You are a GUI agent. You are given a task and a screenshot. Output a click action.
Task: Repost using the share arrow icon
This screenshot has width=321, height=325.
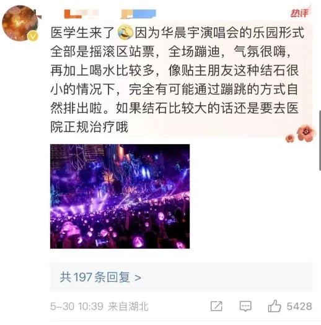click(216, 306)
